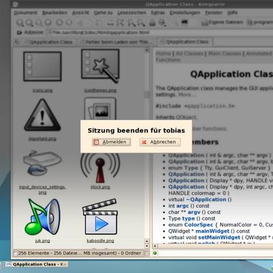Open the argv member link

pos(194,212)
